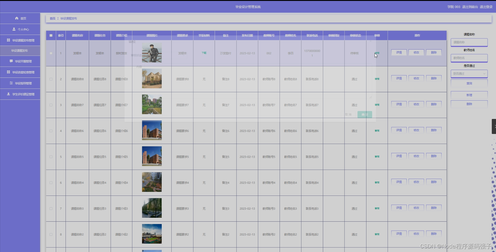
Task: Open the 是否通过 dropdown filter
Action: tap(469, 74)
